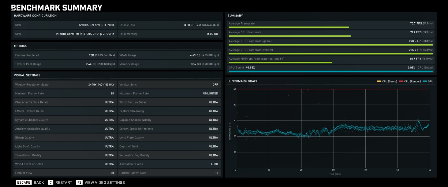Click the C key icon for Restart
The image size is (448, 187).
[51, 183]
